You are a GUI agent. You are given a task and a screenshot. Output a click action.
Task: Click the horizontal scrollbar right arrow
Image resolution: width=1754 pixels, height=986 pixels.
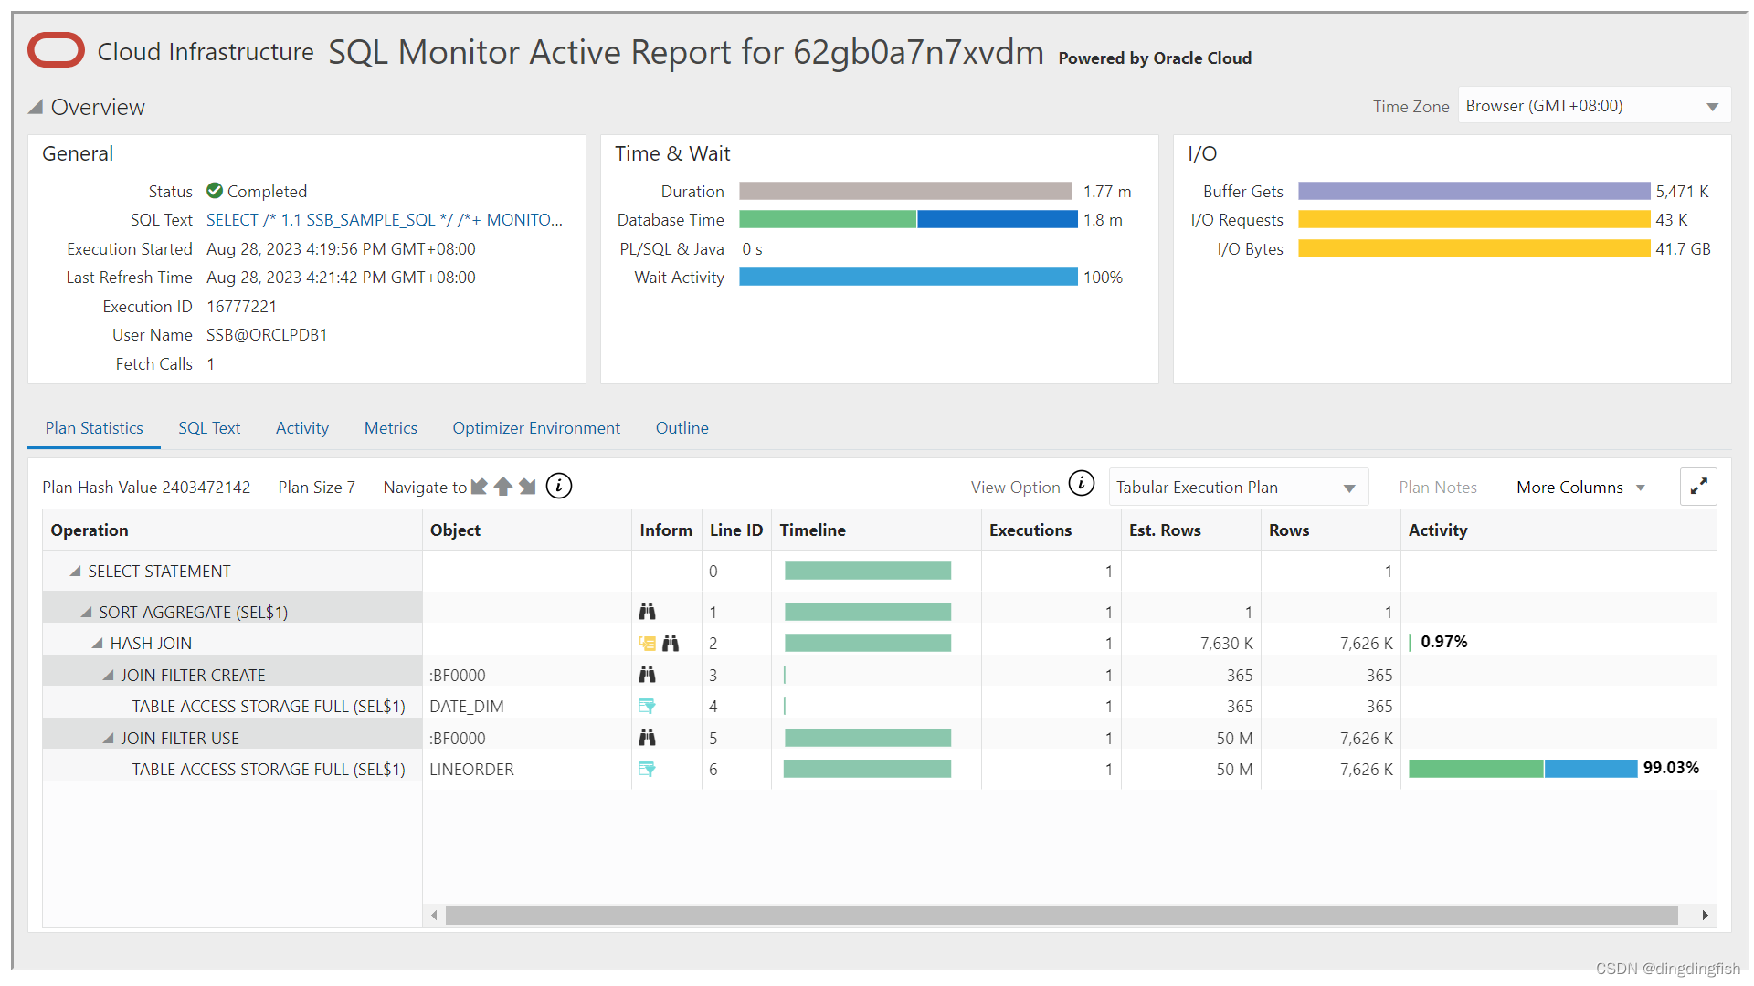click(x=1705, y=915)
